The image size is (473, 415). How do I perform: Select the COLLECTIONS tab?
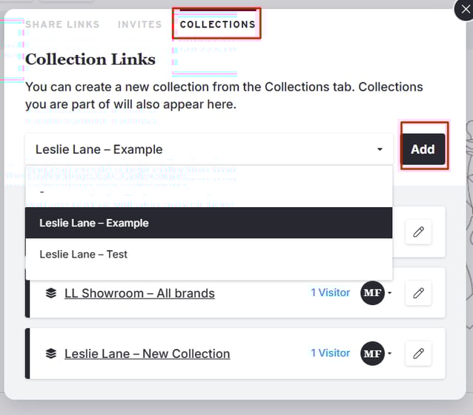(x=217, y=24)
